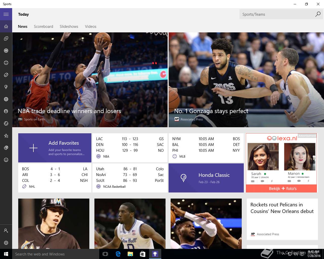The width and height of the screenshot is (324, 259).
Task: Open the tennis ball section in sidebar
Action: [x=6, y=123]
